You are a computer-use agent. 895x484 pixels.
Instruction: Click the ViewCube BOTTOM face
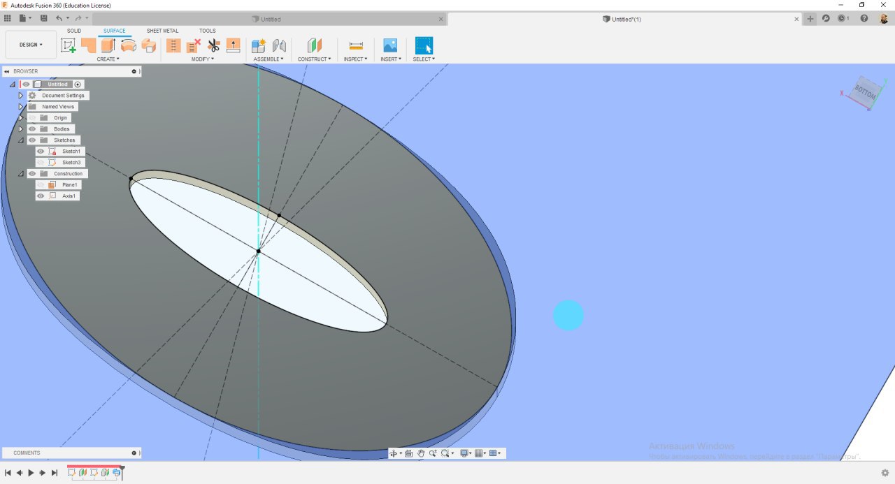(x=864, y=93)
